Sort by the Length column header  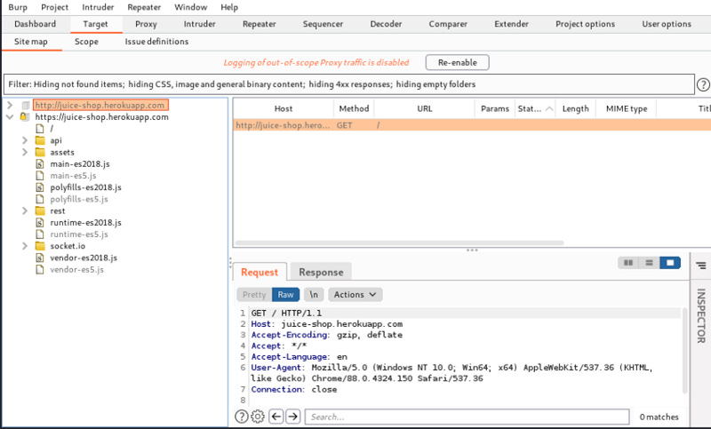pyautogui.click(x=575, y=108)
